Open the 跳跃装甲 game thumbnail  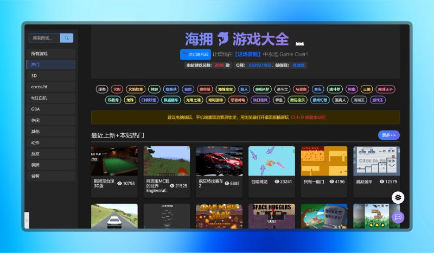376,161
